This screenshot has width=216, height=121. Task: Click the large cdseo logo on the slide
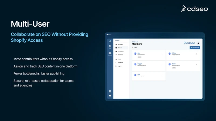[x=194, y=9]
